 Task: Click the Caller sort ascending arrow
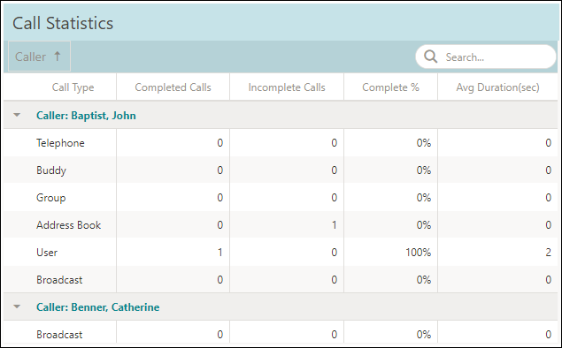click(x=57, y=57)
